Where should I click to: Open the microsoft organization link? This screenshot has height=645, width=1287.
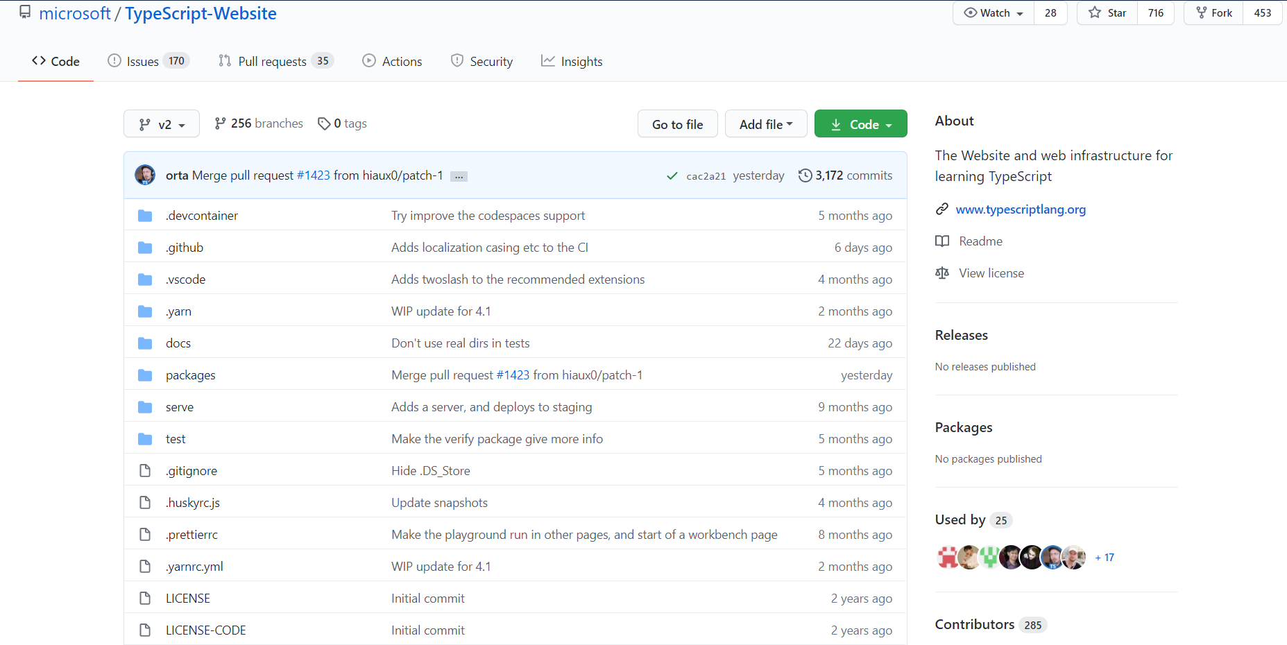(75, 13)
